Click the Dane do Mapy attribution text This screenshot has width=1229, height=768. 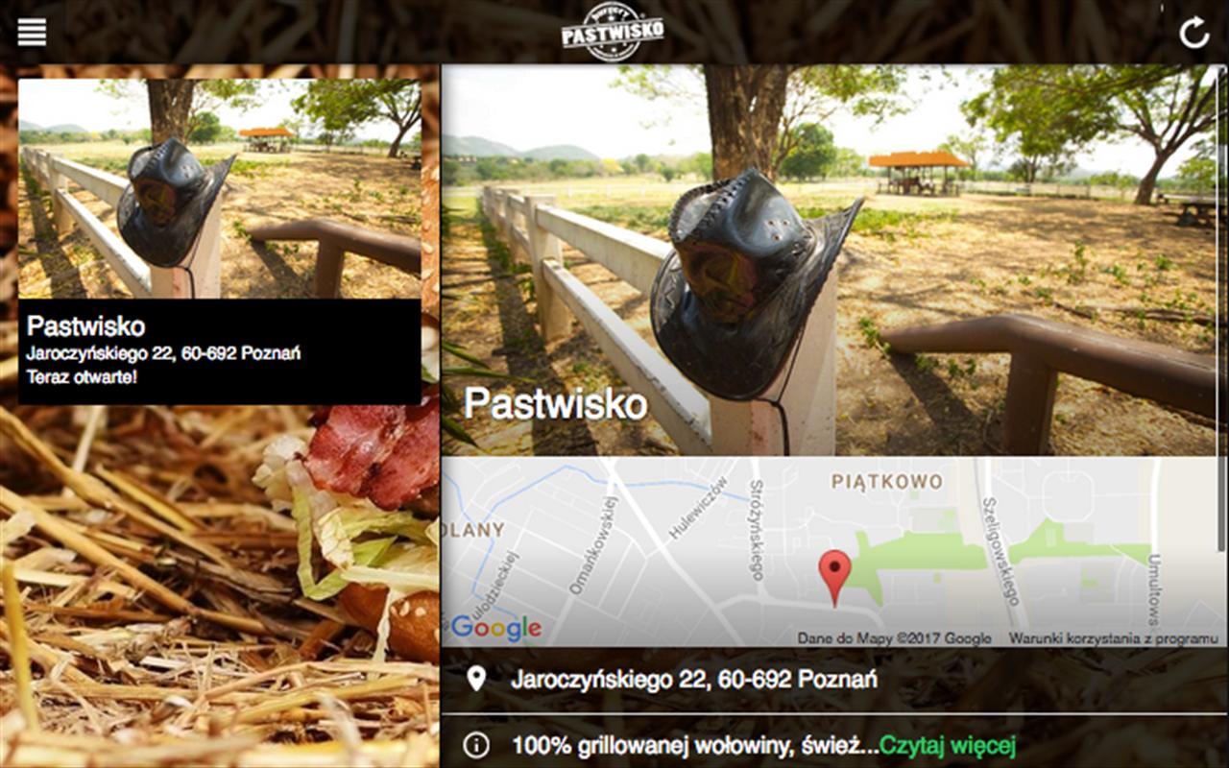pos(894,638)
